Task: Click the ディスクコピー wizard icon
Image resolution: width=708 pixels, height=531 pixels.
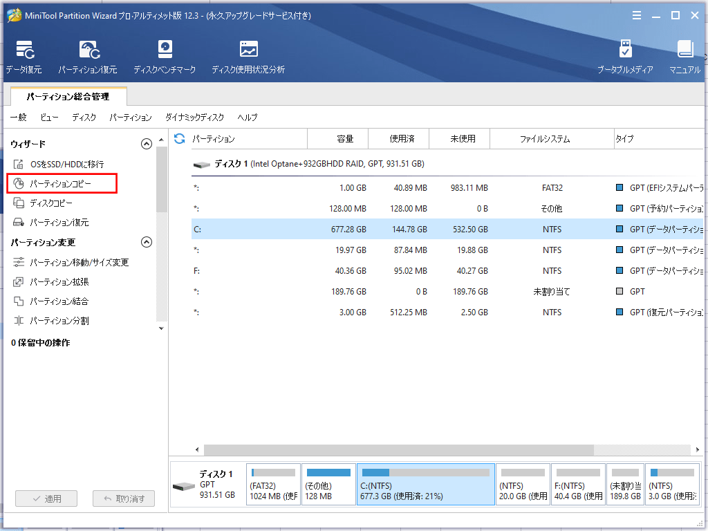Action: point(19,203)
